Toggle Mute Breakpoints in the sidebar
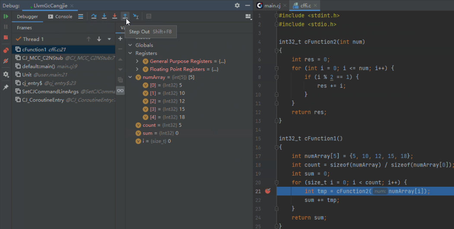The height and width of the screenshot is (229, 454). pyautogui.click(x=6, y=61)
